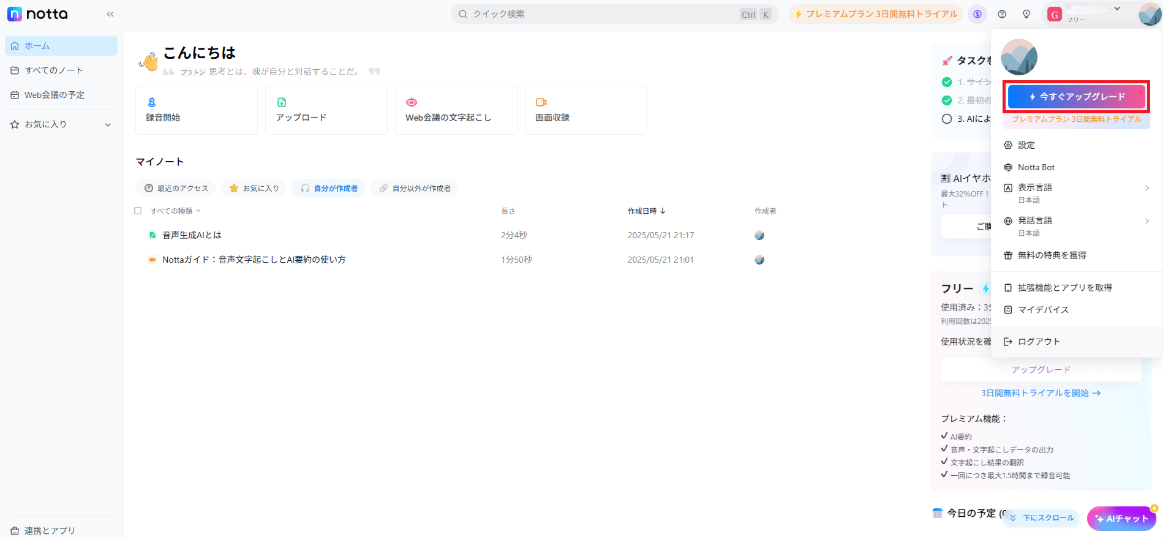The image size is (1163, 537).
Task: Click the 下にスクロール button
Action: tap(1041, 518)
